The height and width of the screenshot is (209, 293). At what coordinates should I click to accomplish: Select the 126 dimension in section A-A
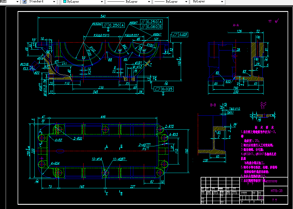(x=239, y=31)
